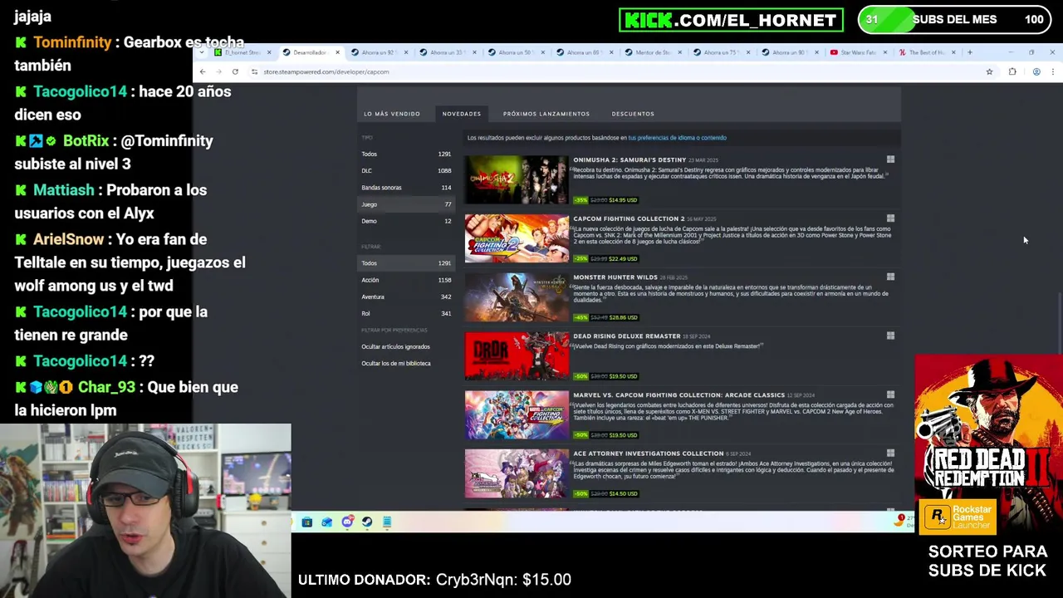
Task: Click the Windows icon on Dead Rising row
Action: 890,336
